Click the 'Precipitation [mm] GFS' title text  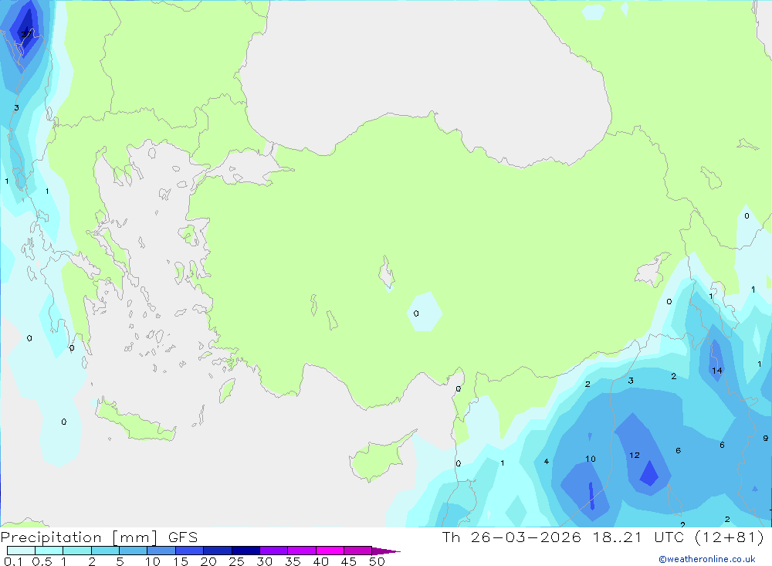click(99, 537)
